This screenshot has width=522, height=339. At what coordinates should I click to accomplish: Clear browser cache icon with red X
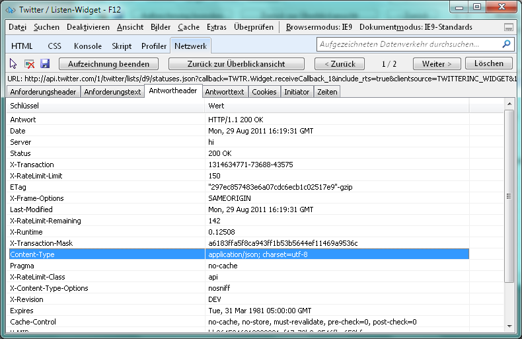(29, 63)
